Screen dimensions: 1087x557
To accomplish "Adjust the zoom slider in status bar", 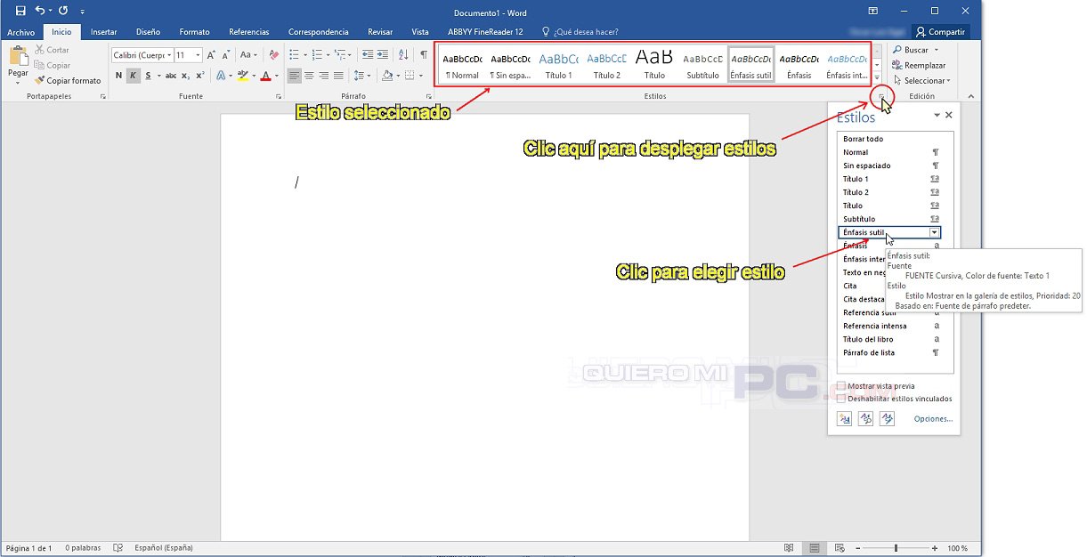I will click(896, 548).
